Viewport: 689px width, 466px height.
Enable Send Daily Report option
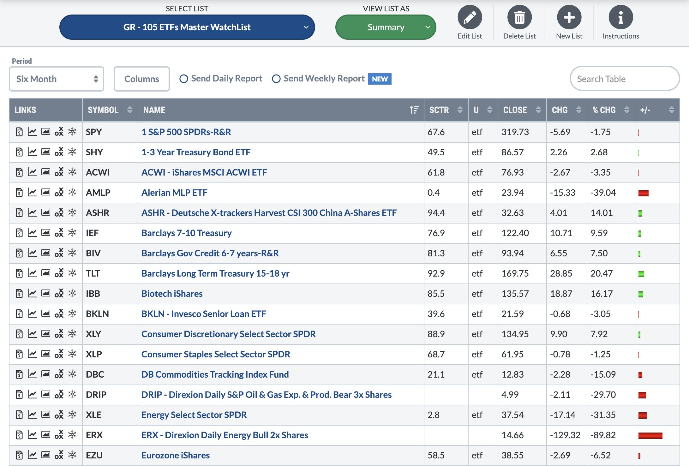(184, 79)
